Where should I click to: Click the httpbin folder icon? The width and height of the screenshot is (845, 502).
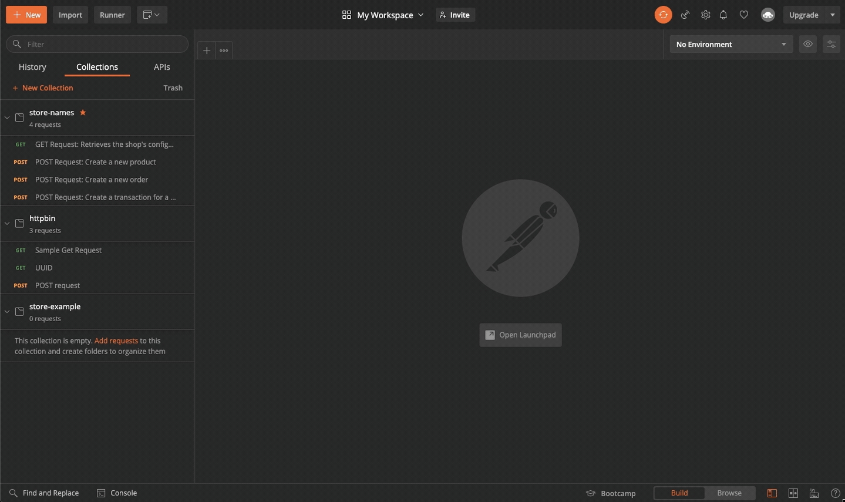[19, 223]
